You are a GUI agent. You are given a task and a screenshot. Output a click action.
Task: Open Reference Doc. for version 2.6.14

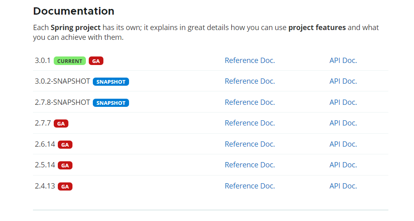coord(250,144)
